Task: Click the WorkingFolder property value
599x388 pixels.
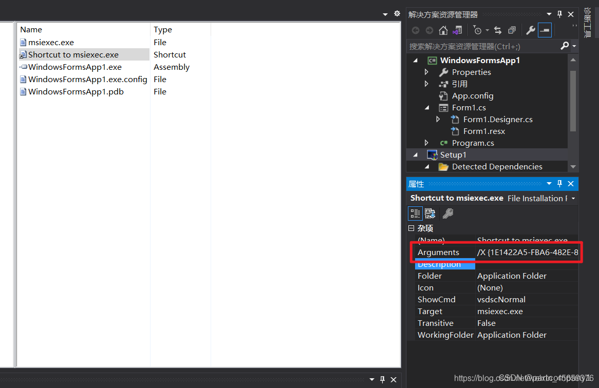Action: click(512, 335)
